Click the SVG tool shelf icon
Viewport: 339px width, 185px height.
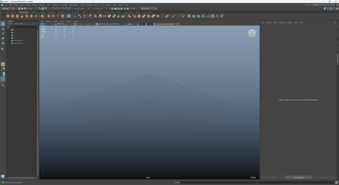point(62,16)
